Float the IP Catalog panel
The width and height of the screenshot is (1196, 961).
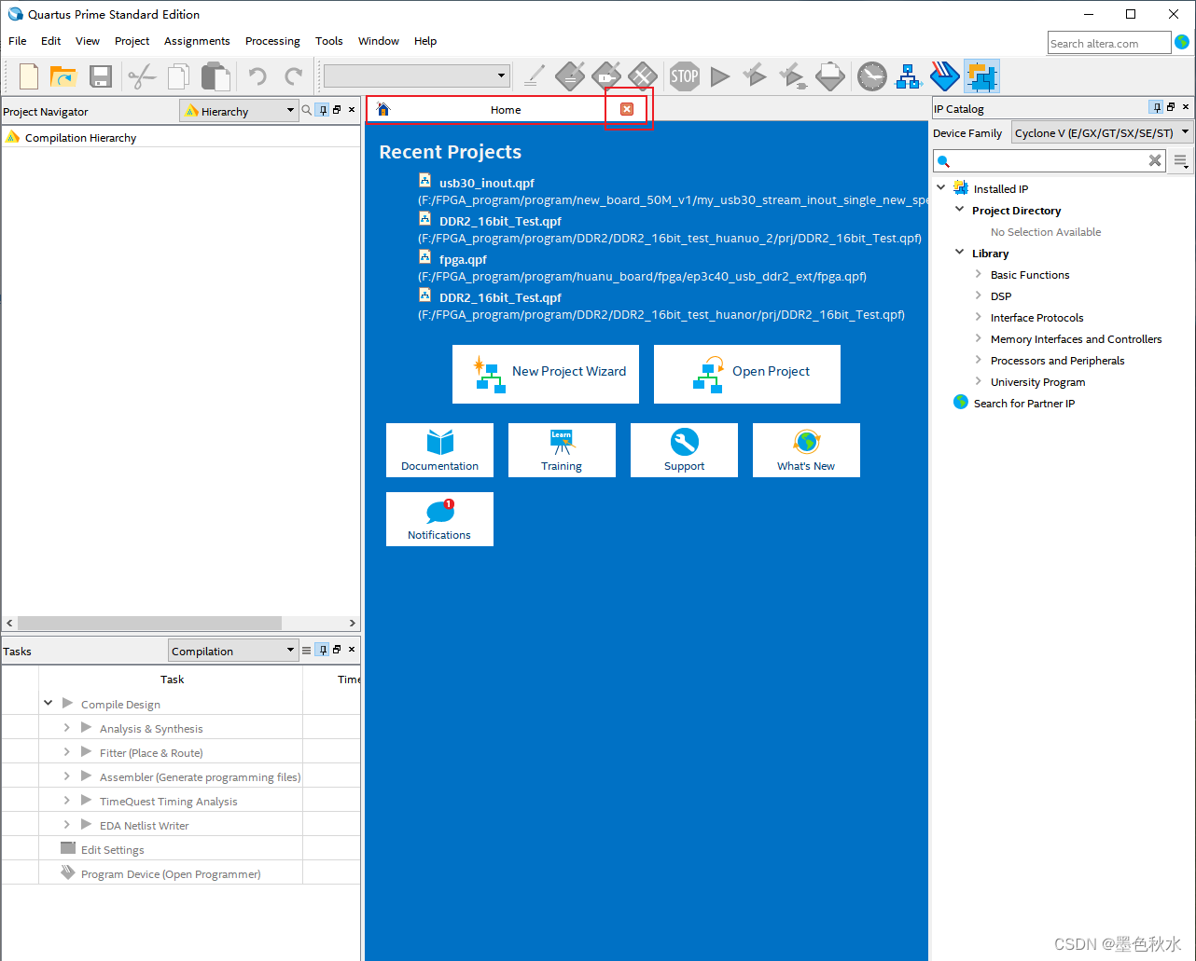coord(1171,107)
